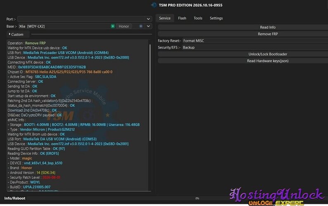The image size is (328, 206).
Task: Switch to the Service tab
Action: 165,18
